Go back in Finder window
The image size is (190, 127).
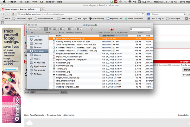[x=31, y=29]
